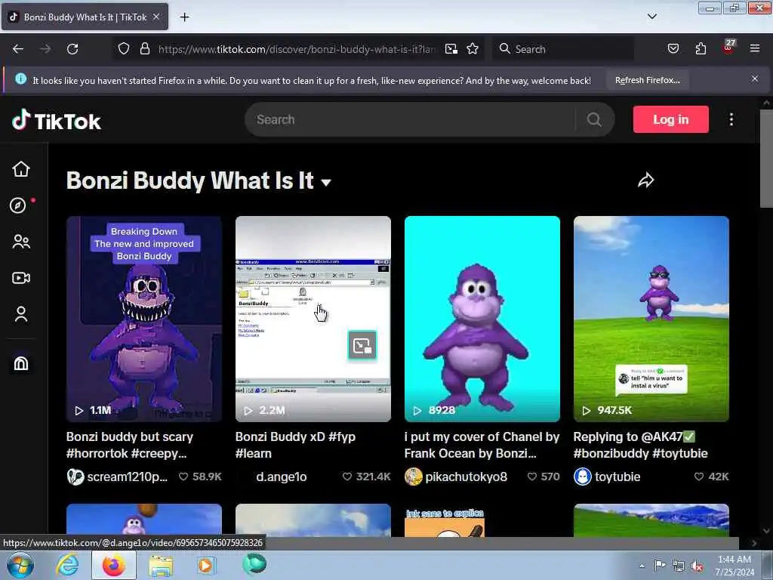Close the Bonzi Buddy TikTok tab
Viewport: 773px width, 580px height.
coord(156,17)
